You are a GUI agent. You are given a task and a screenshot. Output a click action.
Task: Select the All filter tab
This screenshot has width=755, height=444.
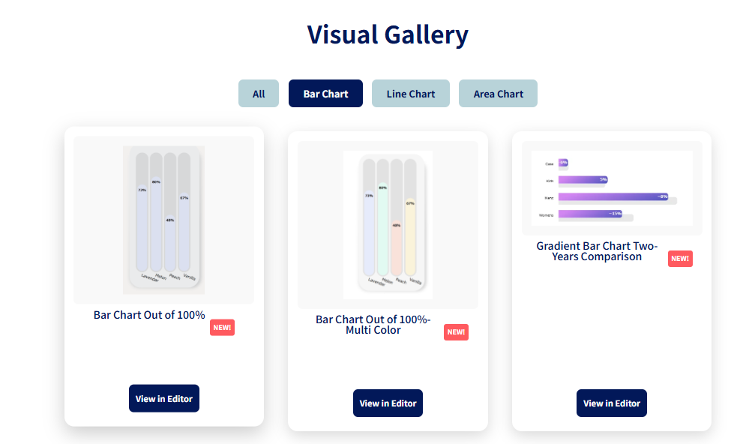(x=259, y=94)
